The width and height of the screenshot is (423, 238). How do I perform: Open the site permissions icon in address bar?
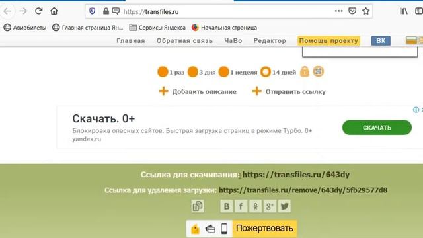pos(116,11)
